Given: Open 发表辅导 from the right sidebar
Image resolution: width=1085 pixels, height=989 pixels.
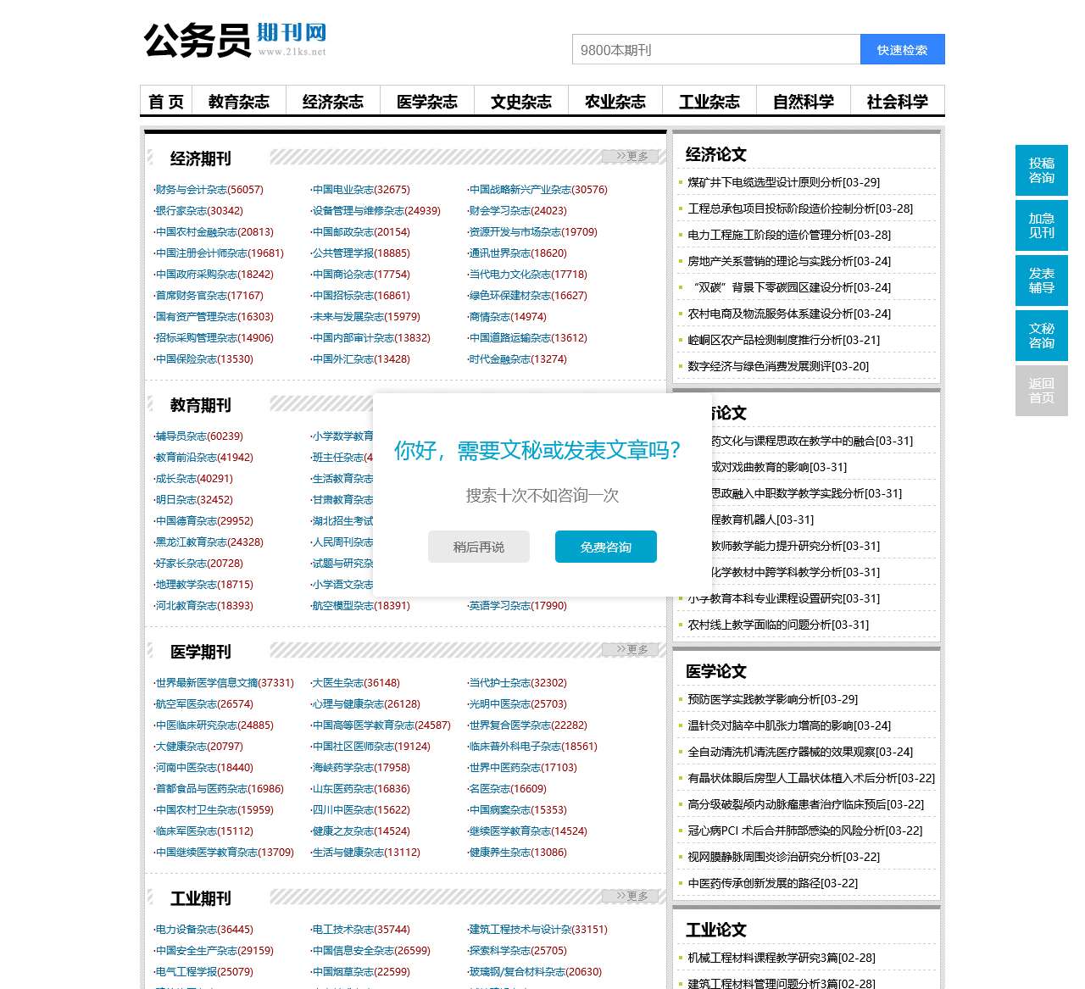Looking at the screenshot, I should tap(1041, 281).
